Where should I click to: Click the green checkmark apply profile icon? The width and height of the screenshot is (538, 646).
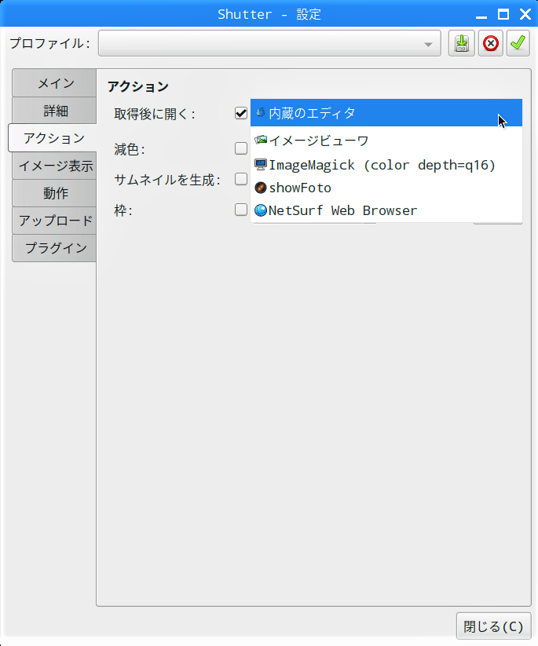(518, 43)
